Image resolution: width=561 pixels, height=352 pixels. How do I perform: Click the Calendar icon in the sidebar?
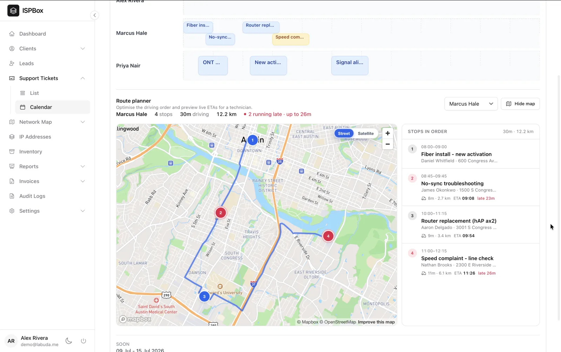22,107
